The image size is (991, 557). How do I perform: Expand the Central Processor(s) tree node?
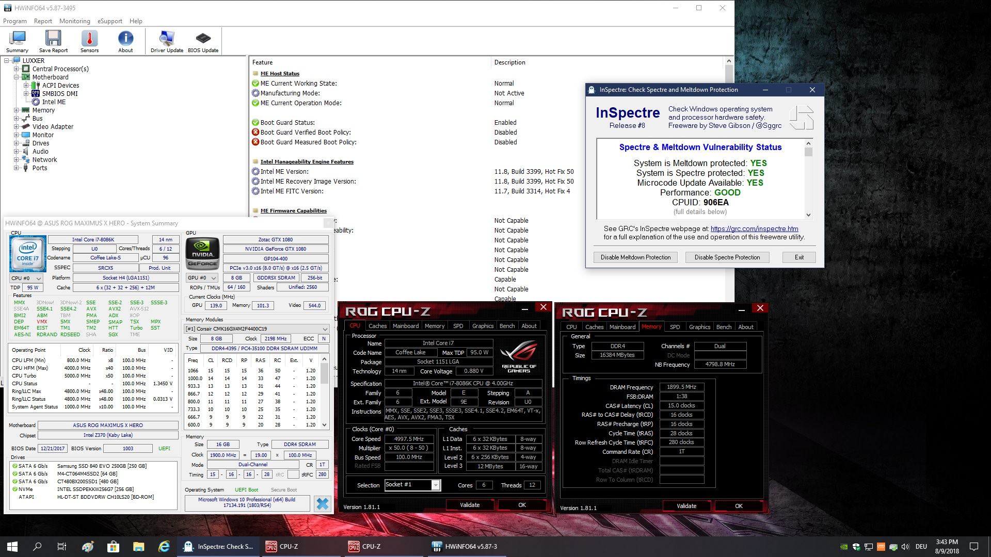pos(17,69)
